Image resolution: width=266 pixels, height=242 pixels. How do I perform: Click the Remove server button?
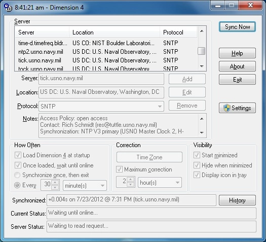point(187,106)
